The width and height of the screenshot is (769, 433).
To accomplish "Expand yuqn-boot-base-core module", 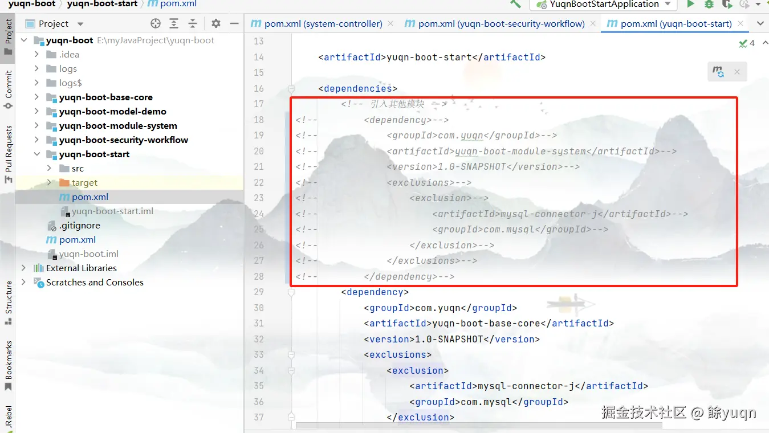I will [36, 97].
